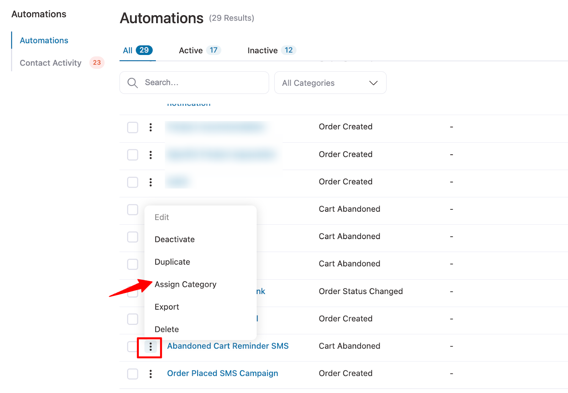Viewport: 568px width, 393px height.
Task: Open three-dot menu for Abandoned Cart Reminder SMS
Action: pyautogui.click(x=151, y=347)
